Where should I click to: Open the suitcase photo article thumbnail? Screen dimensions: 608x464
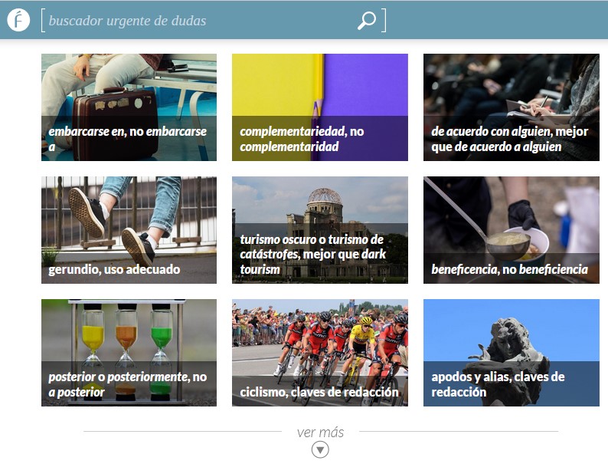click(129, 84)
